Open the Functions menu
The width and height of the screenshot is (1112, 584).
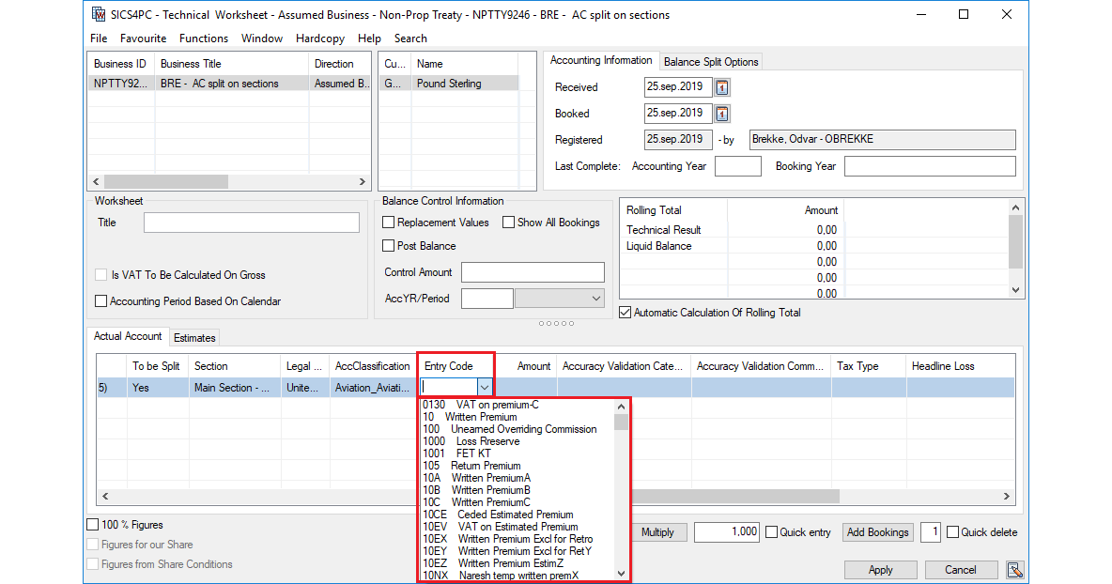coord(204,38)
